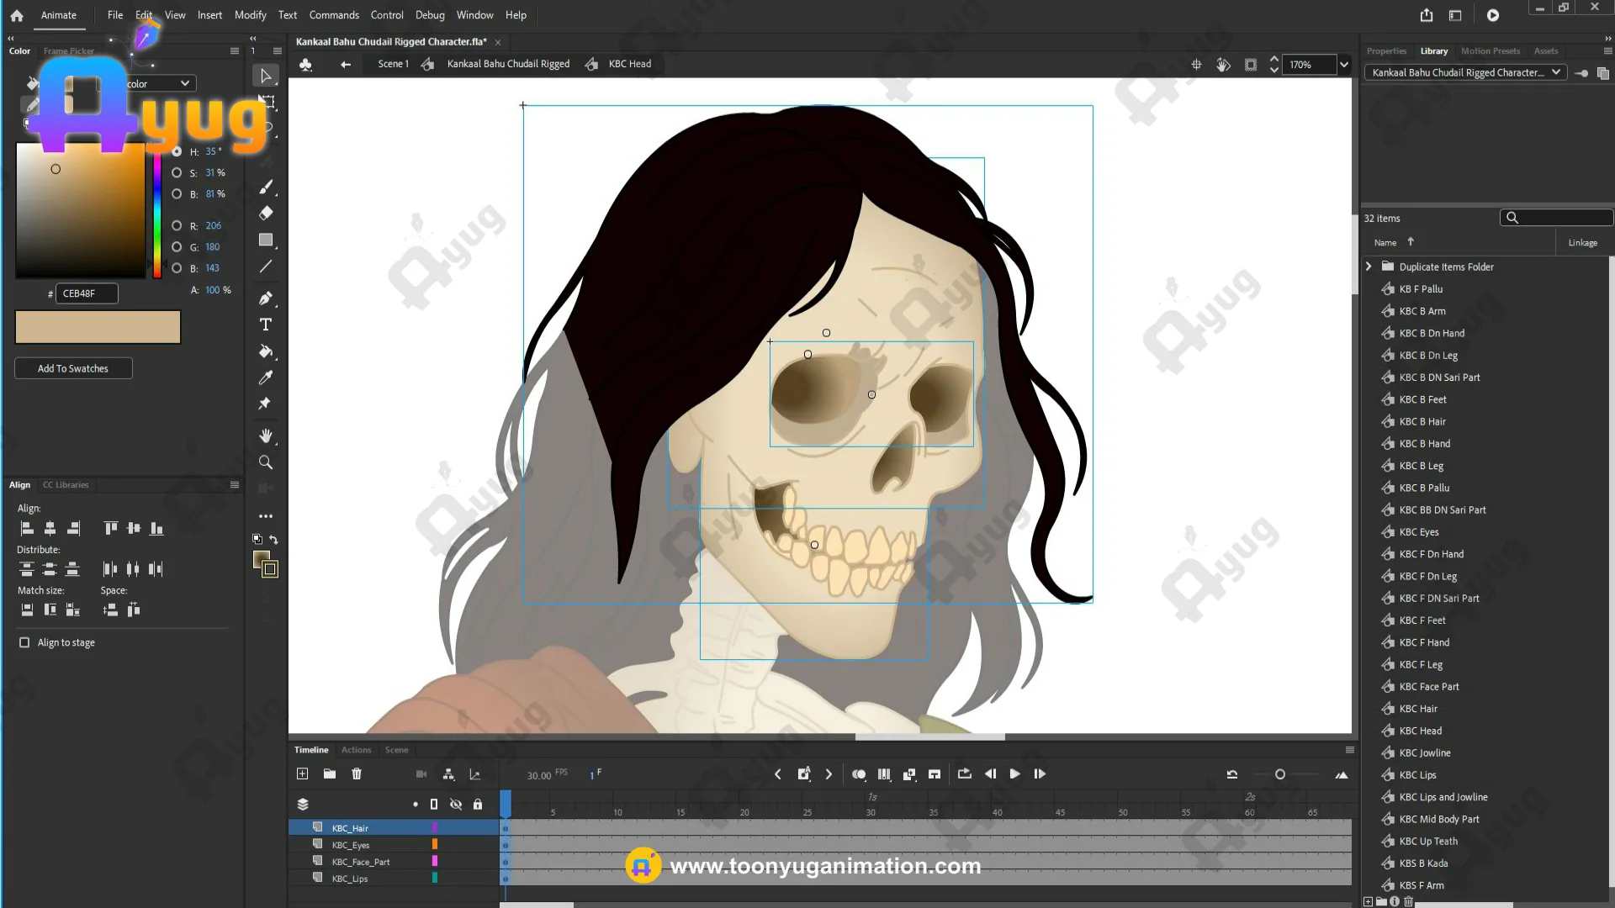Screen dimensions: 1615x908
Task: Expand the Duplicate Items Folder
Action: (x=1369, y=267)
